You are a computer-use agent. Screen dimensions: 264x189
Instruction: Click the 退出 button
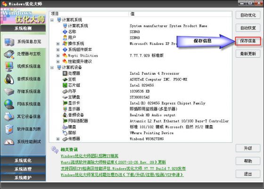tap(248, 174)
